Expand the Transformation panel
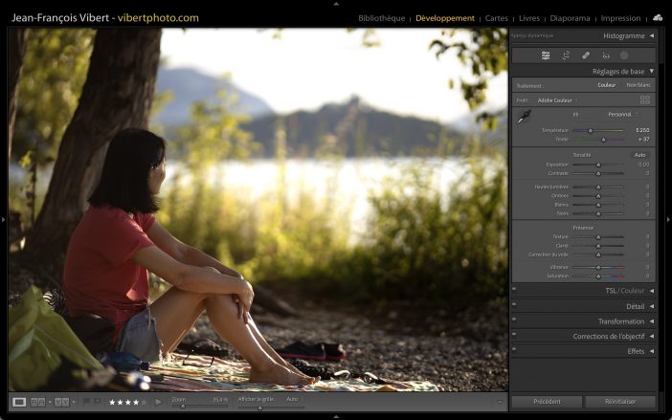Image resolution: width=672 pixels, height=420 pixels. [651, 321]
